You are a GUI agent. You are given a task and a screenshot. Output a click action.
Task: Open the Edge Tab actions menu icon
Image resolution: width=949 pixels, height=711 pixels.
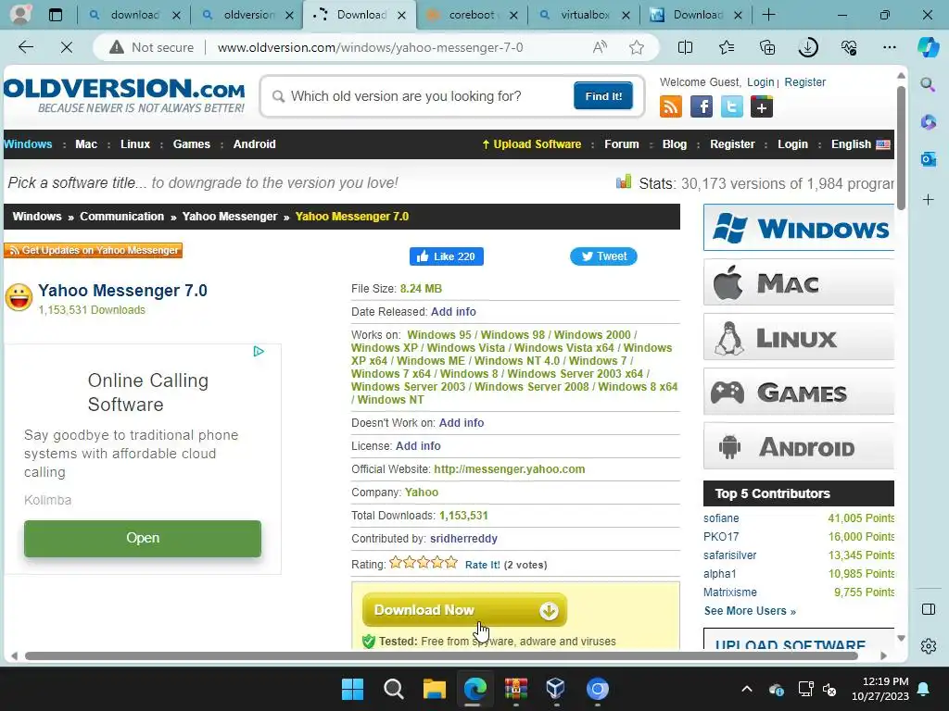point(55,15)
